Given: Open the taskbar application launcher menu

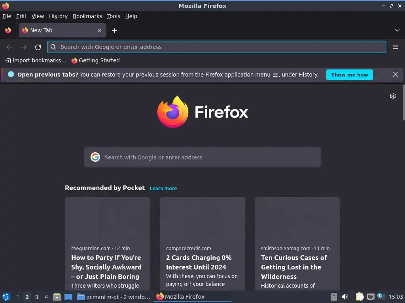Looking at the screenshot, I should point(6,297).
